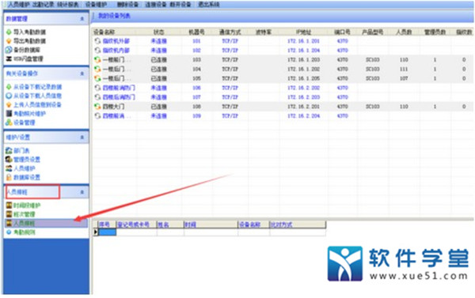Open 考勤照片维护 from its icon

[9, 114]
